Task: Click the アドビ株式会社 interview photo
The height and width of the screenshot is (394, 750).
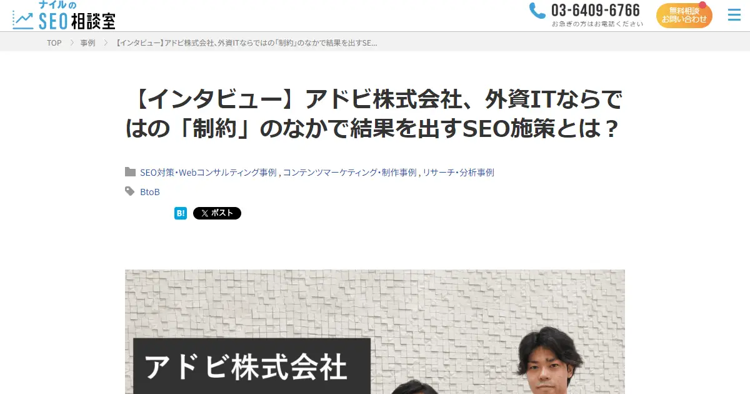Action: pyautogui.click(x=375, y=331)
